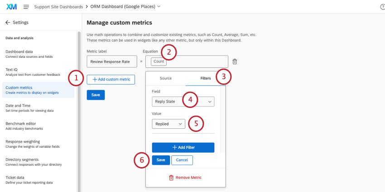Save the filter in the popup
385x192 pixels.
pyautogui.click(x=161, y=160)
